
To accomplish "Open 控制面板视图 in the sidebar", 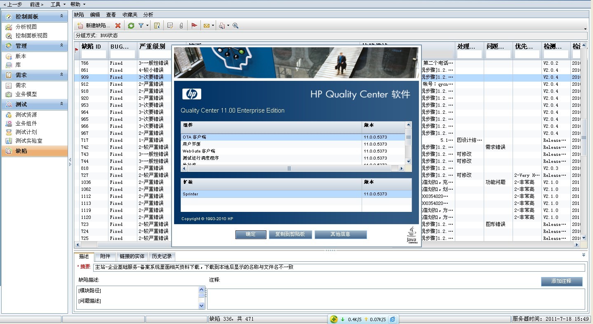I will click(31, 35).
